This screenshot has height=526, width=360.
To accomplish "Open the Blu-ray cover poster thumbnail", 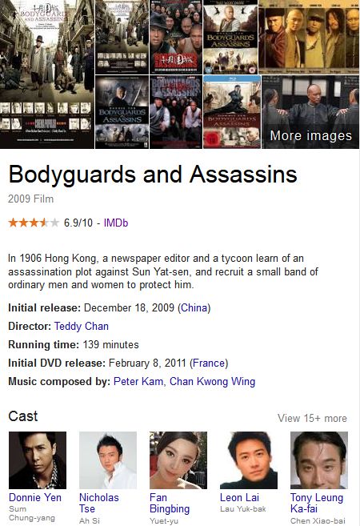I will coord(232,112).
